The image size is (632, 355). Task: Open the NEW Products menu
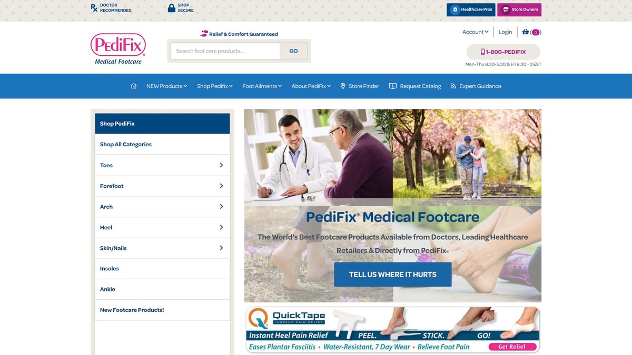166,86
